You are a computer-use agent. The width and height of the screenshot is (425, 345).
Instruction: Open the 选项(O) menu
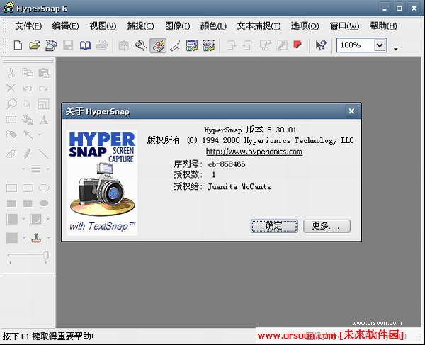click(x=305, y=26)
